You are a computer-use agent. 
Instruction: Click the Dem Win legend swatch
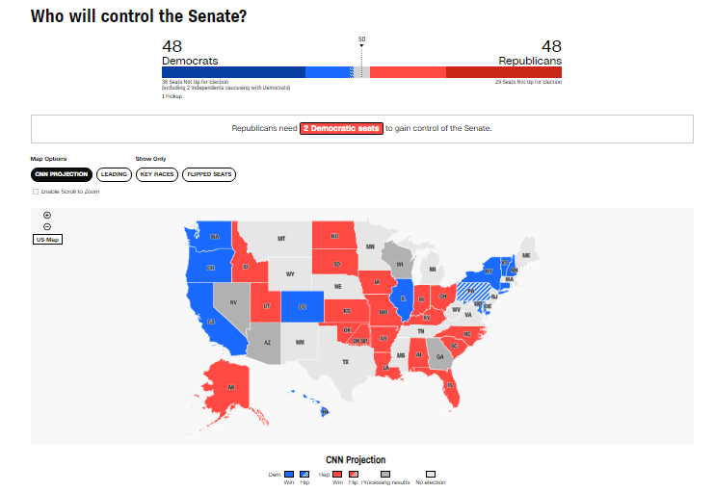click(x=287, y=474)
